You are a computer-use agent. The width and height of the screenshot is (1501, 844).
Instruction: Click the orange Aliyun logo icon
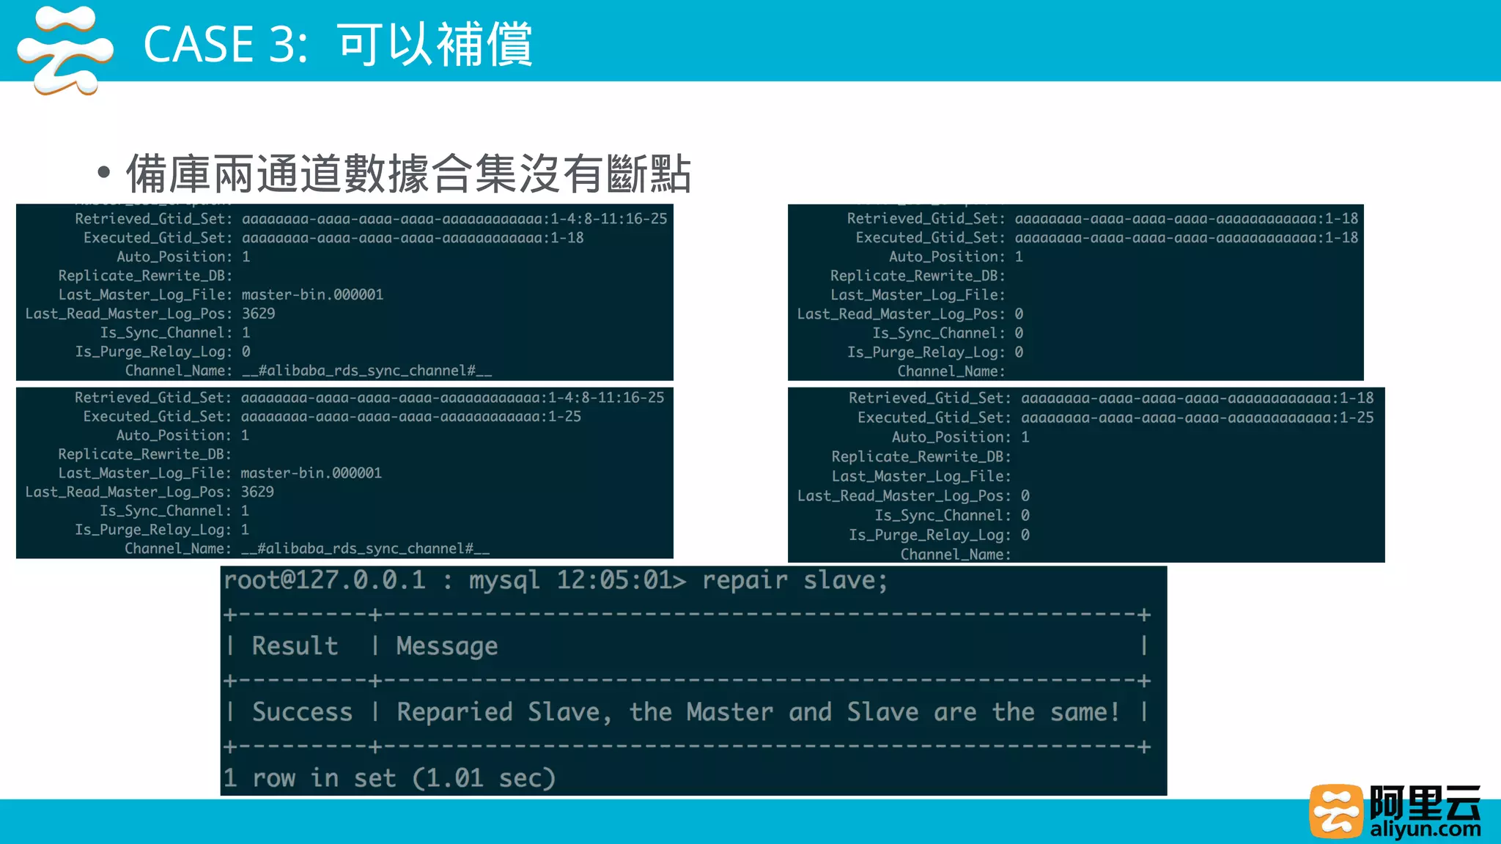click(x=1335, y=810)
